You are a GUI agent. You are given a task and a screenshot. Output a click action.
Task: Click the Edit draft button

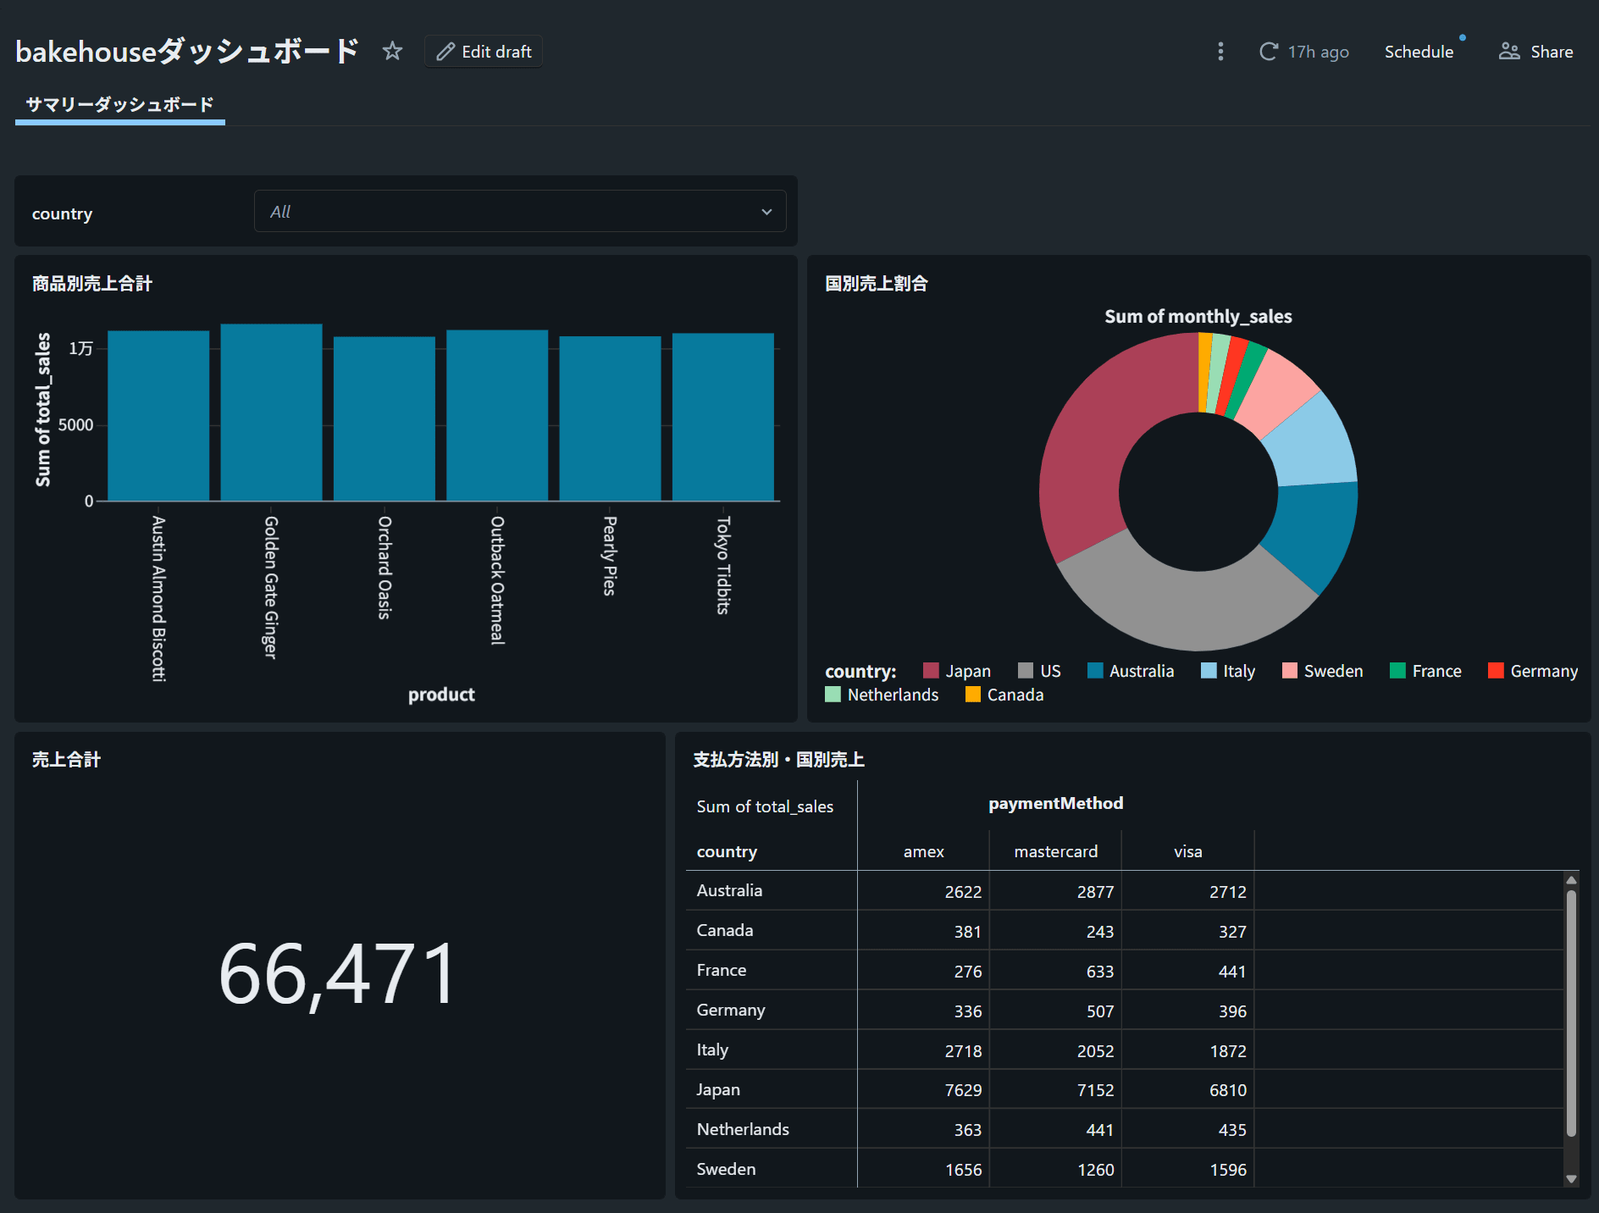click(484, 52)
